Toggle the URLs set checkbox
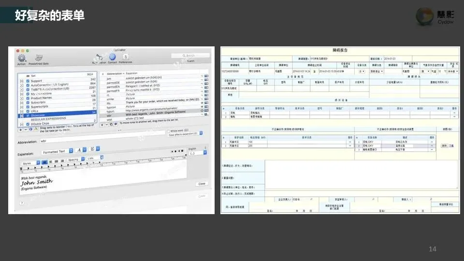 28,111
